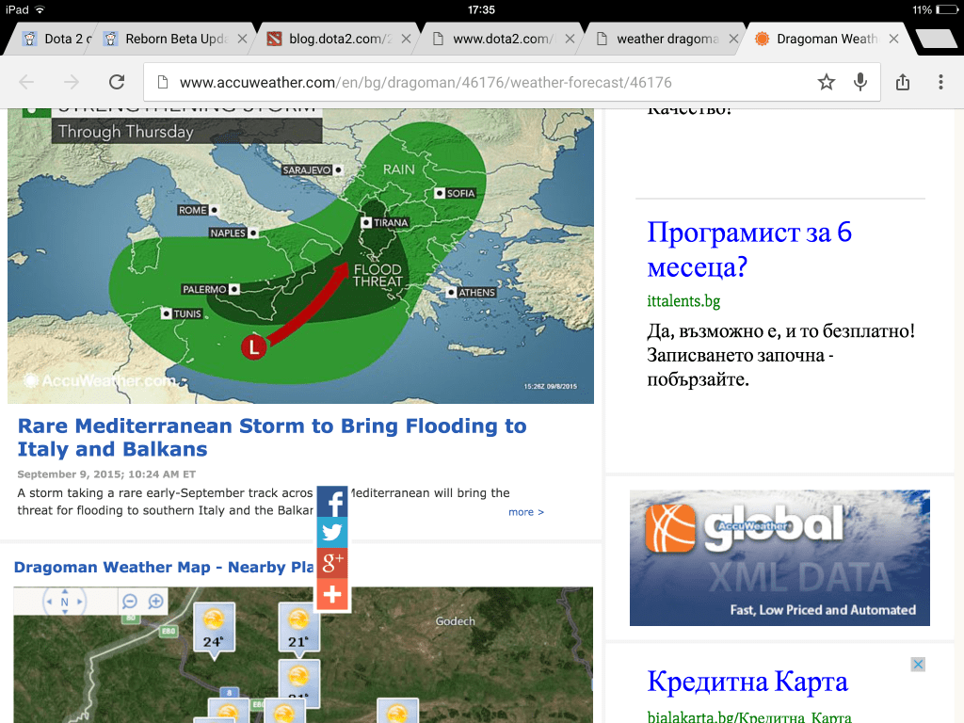Zoom out on the weather map

(x=130, y=602)
